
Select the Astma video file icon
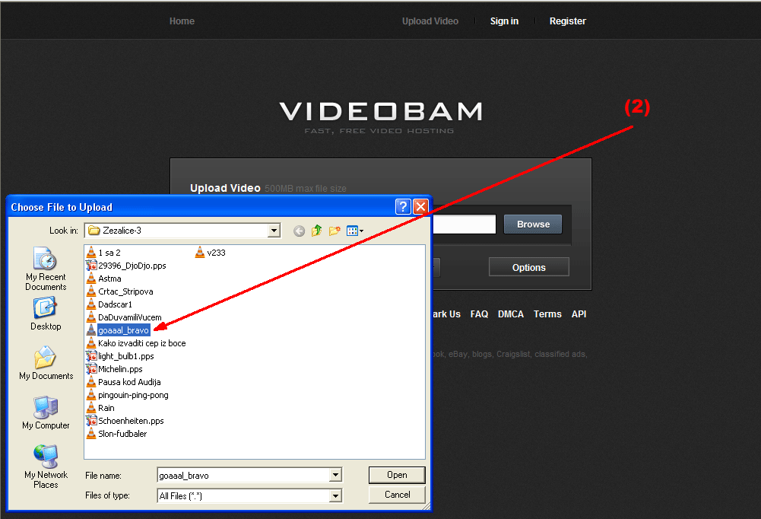91,279
